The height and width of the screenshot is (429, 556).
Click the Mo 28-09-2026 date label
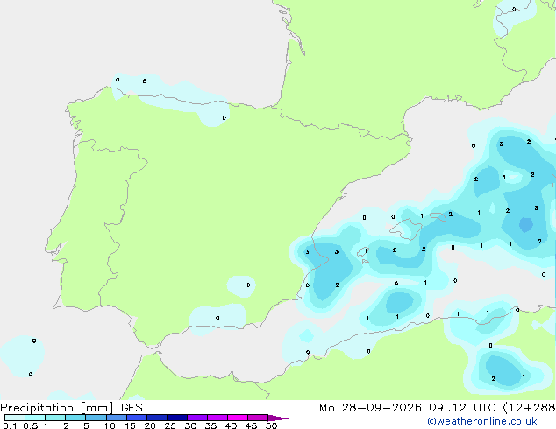(x=370, y=408)
